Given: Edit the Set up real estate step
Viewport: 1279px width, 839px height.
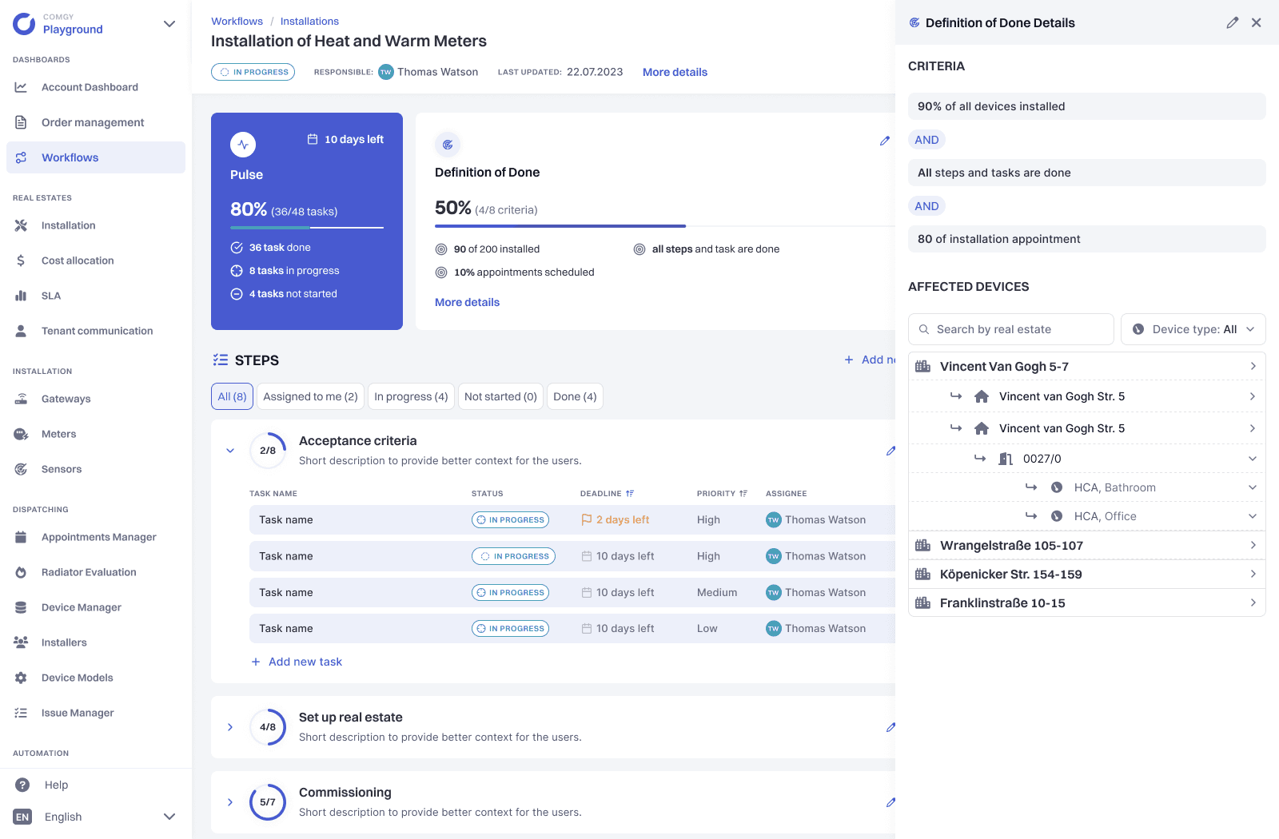Looking at the screenshot, I should point(891,727).
